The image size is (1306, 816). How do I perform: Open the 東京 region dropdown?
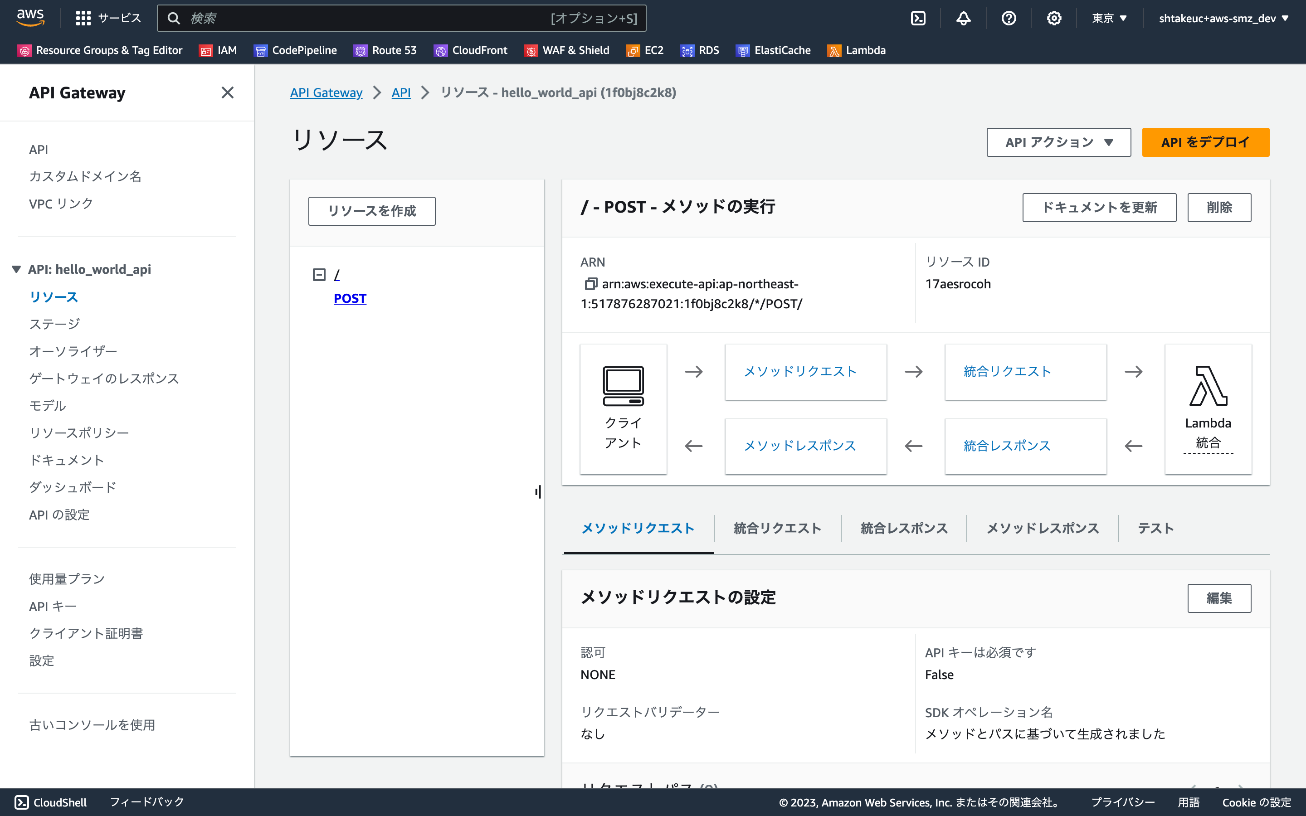pos(1110,18)
